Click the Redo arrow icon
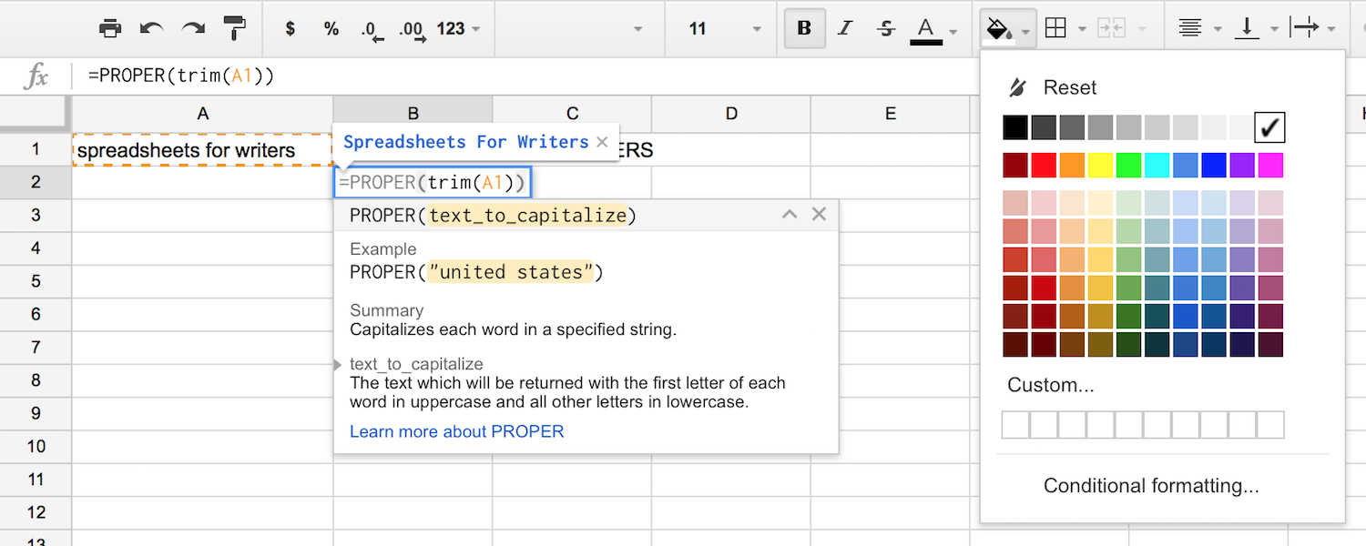Image resolution: width=1366 pixels, height=546 pixels. (192, 29)
